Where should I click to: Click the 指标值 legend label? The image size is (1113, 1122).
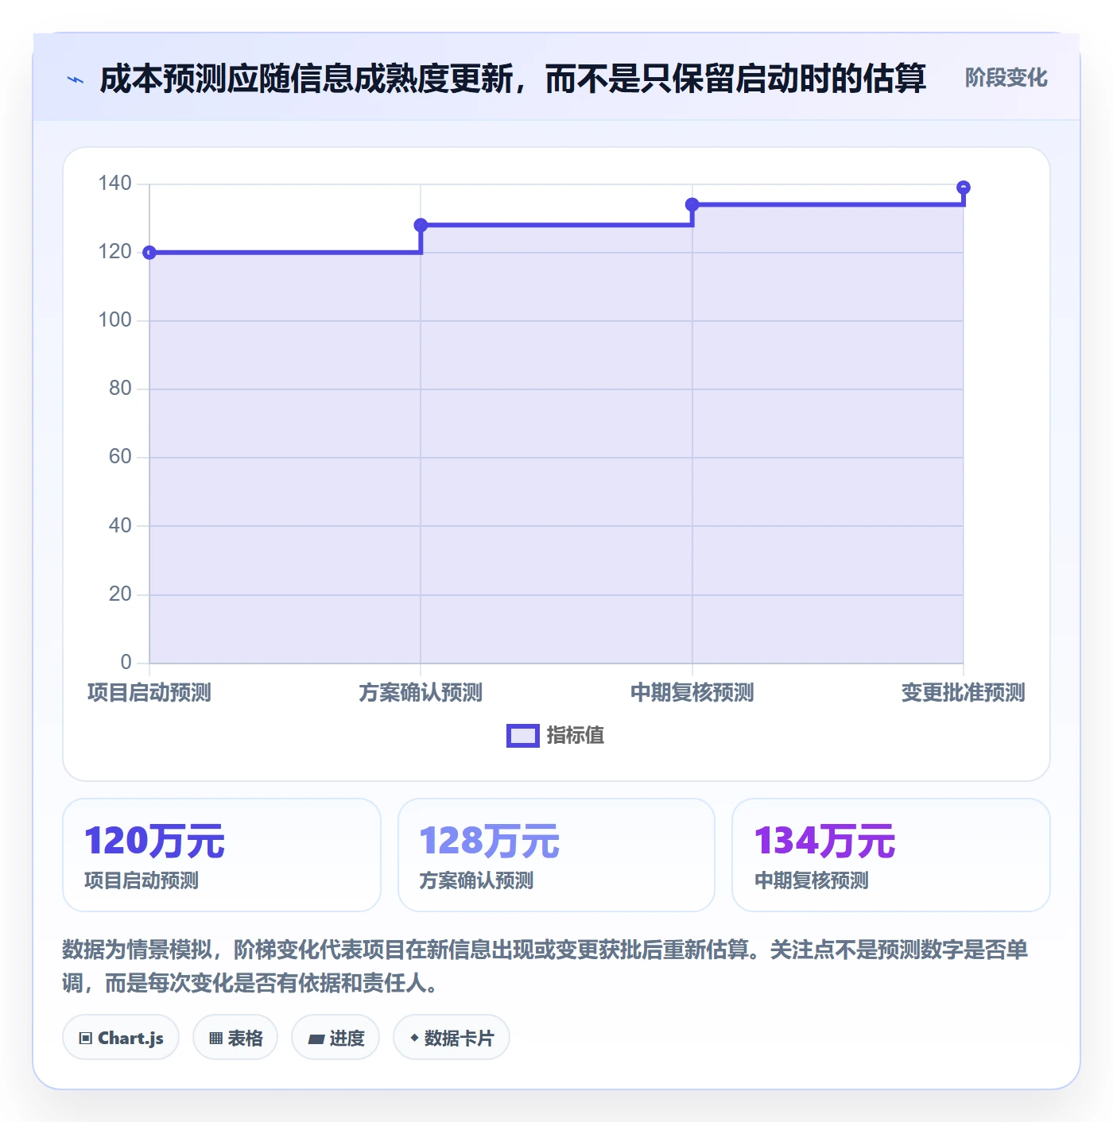click(x=576, y=736)
